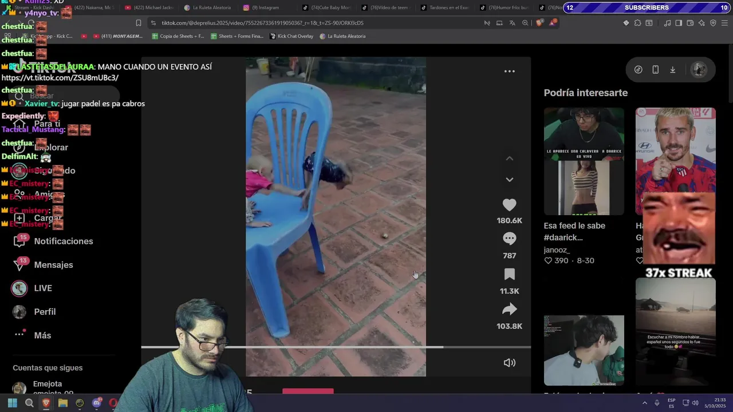Switch the ESP input language indicator
This screenshot has height=412, width=733.
pyautogui.click(x=671, y=403)
